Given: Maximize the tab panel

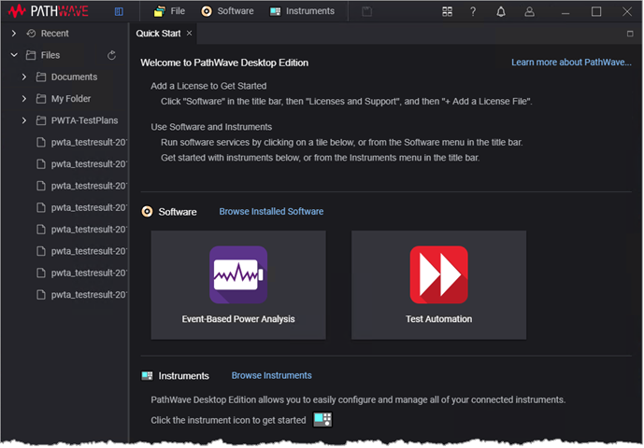Looking at the screenshot, I should point(630,34).
